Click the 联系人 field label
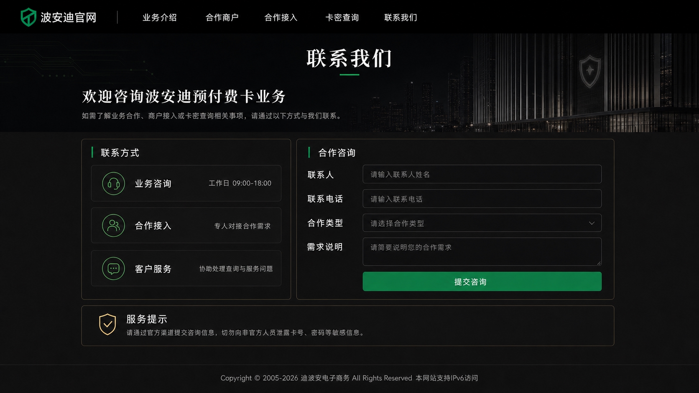This screenshot has width=699, height=393. click(x=321, y=175)
